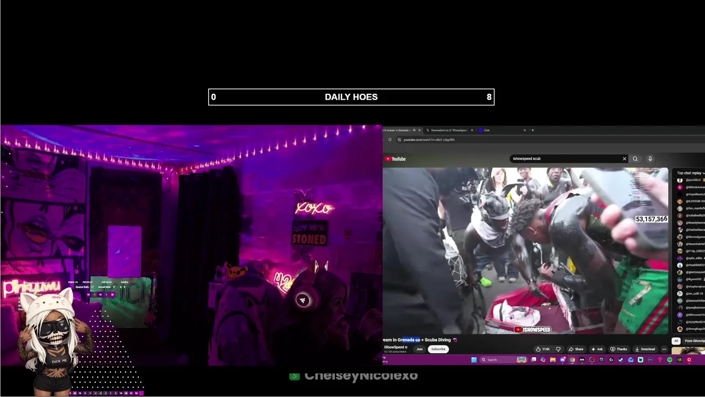Select the From IShowSpeed filter chip
The width and height of the screenshot is (705, 397).
[695, 341]
